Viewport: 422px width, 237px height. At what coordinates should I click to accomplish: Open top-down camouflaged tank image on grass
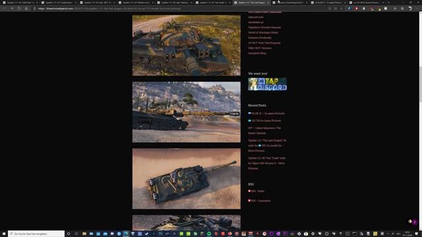[x=187, y=45]
